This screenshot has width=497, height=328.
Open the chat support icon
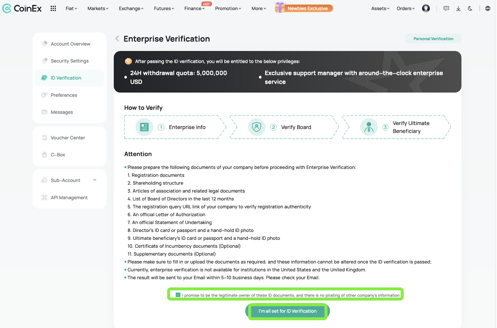click(x=446, y=8)
